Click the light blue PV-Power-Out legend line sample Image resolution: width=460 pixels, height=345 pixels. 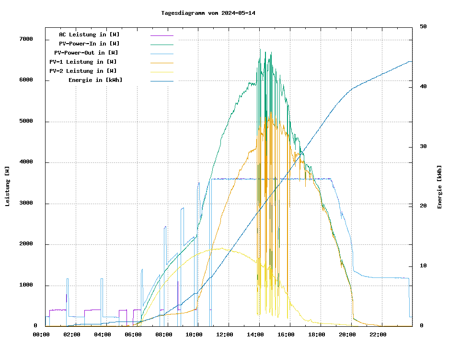pos(161,53)
